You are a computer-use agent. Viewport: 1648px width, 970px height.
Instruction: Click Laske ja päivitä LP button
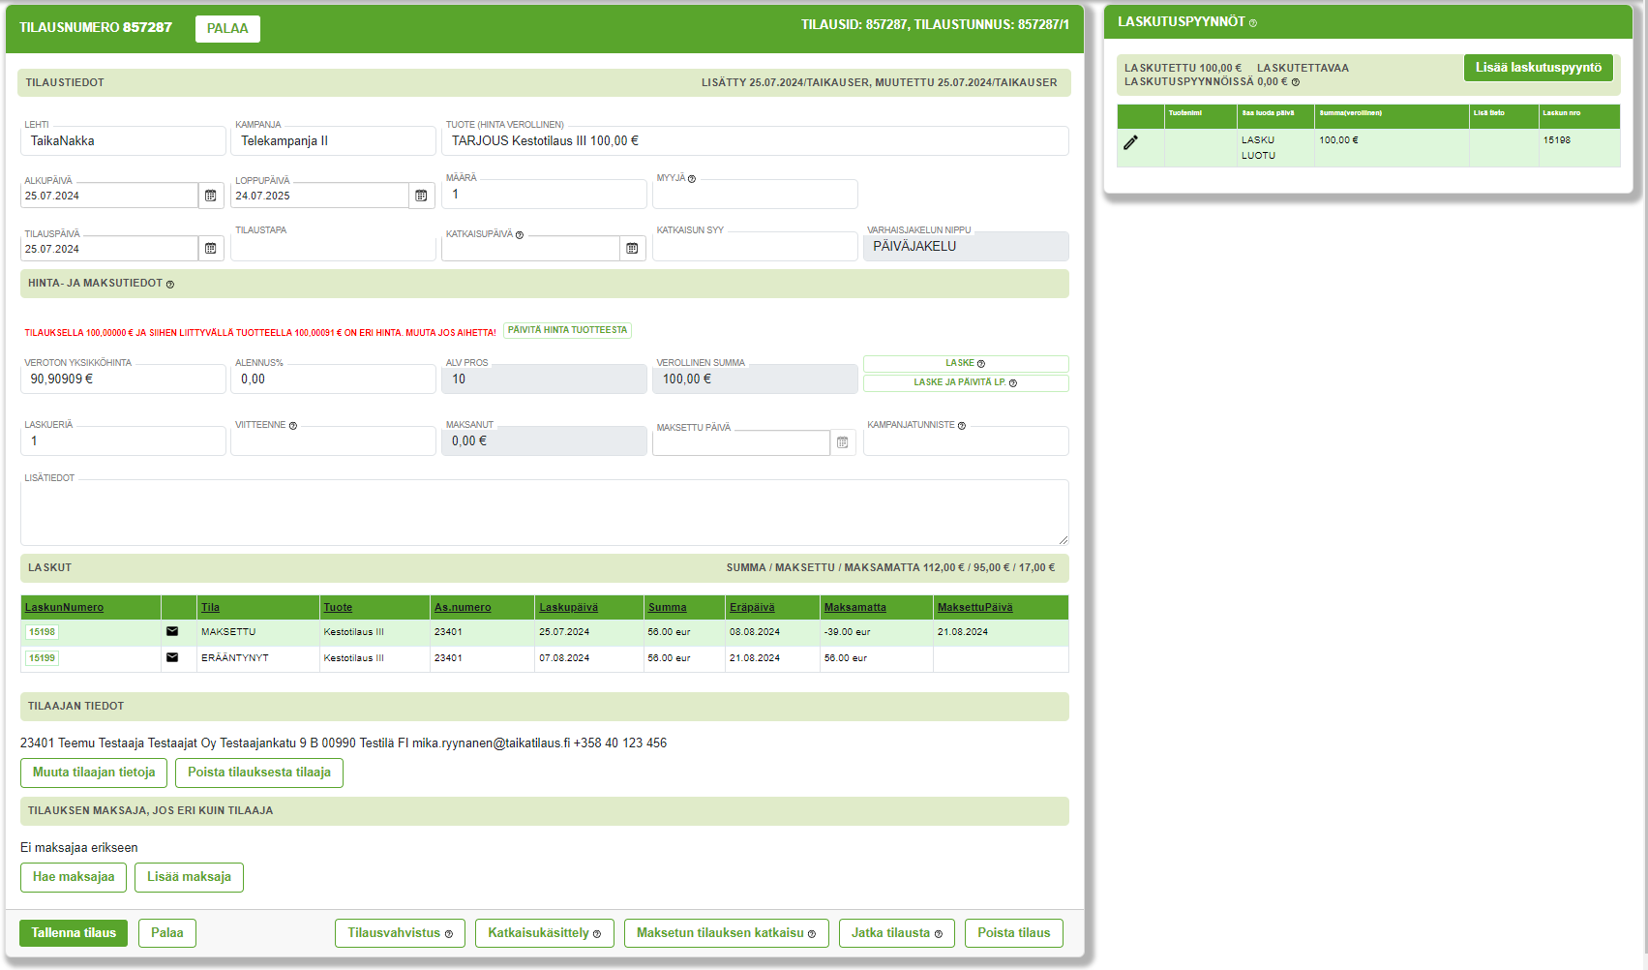tap(966, 382)
